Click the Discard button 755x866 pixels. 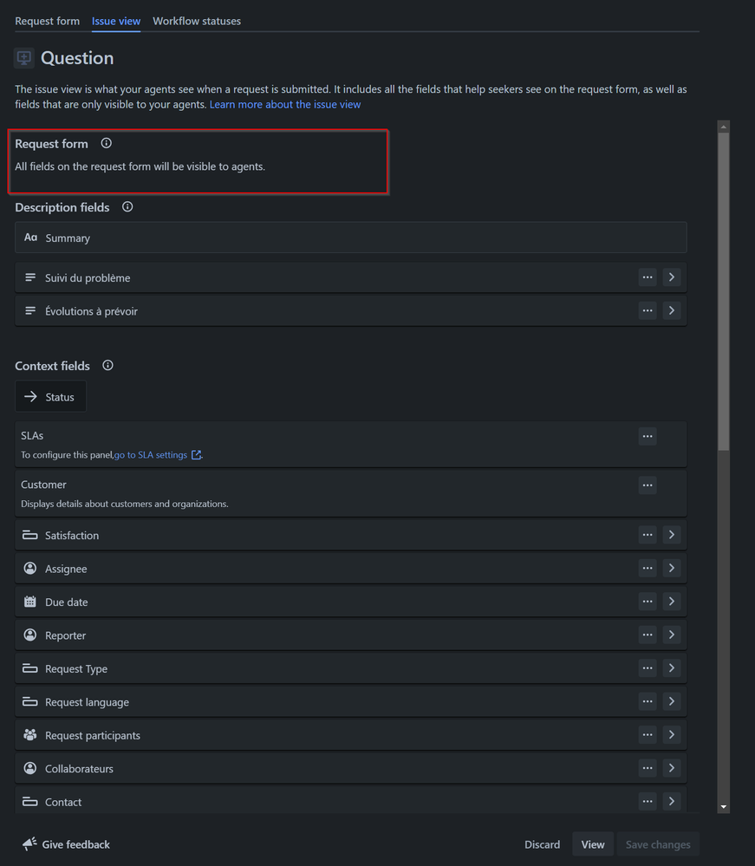(542, 843)
